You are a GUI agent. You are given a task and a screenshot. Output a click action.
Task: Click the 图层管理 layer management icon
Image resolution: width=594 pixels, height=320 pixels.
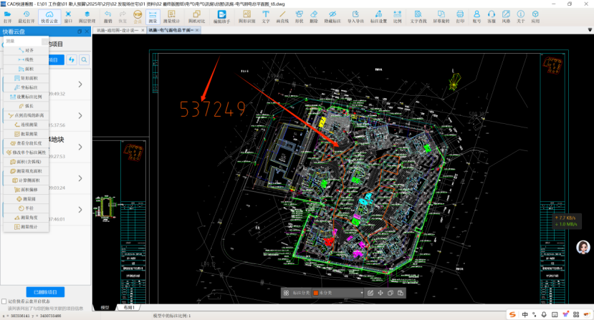pos(87,16)
